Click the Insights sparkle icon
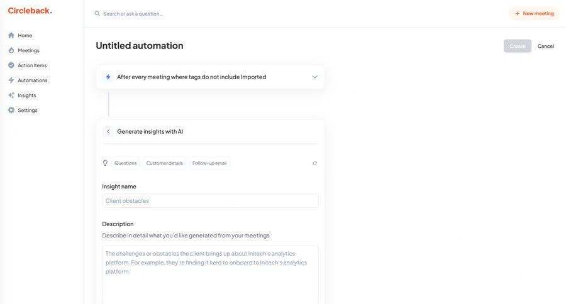Screen dimensions: 566x304 tap(11, 95)
